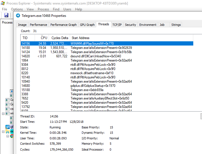The height and width of the screenshot is (154, 202).
Task: Select thread 8220 mswsock.dll row
Action: click(107, 73)
